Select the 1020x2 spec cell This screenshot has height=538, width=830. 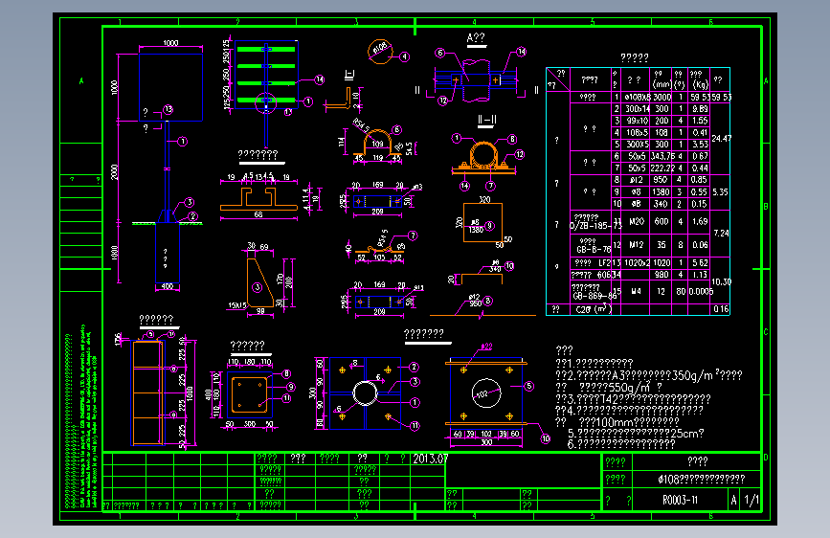tap(637, 262)
